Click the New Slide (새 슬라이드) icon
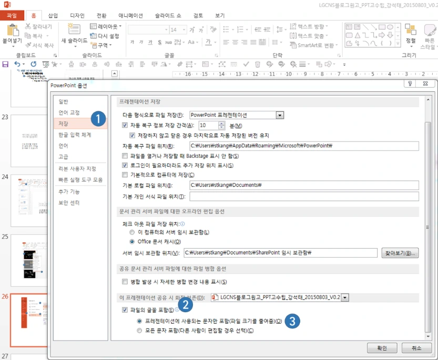 [x=74, y=29]
